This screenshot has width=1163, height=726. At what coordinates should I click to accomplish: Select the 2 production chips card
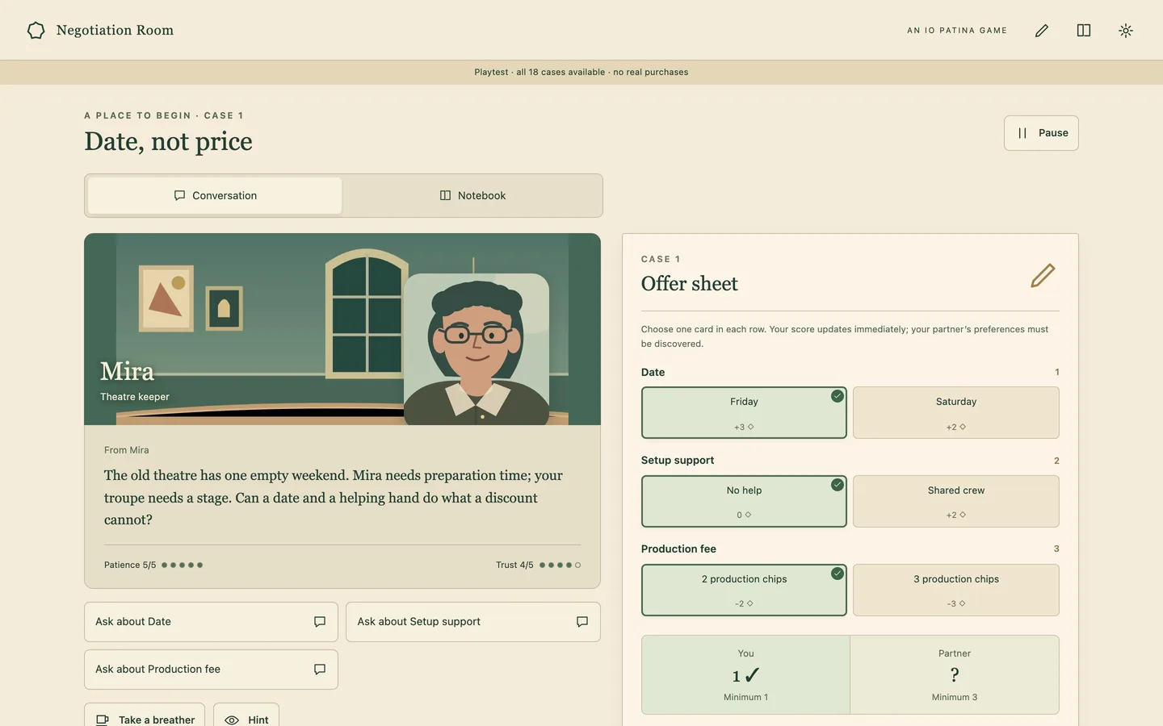tap(744, 590)
